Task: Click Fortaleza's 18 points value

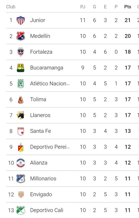Action: tap(128, 52)
